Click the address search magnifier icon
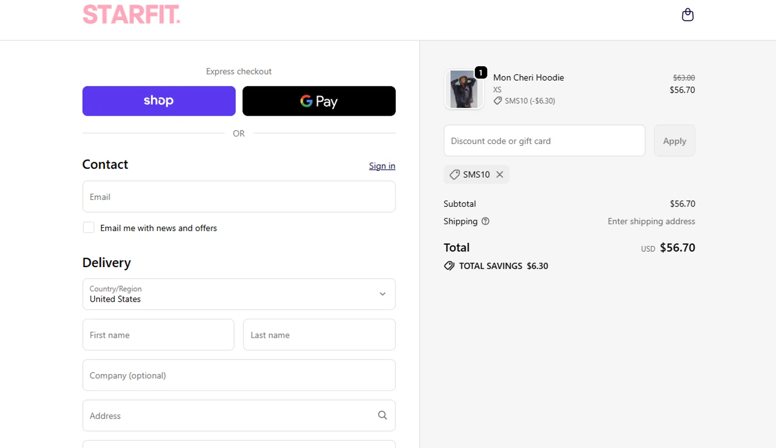 [x=382, y=415]
